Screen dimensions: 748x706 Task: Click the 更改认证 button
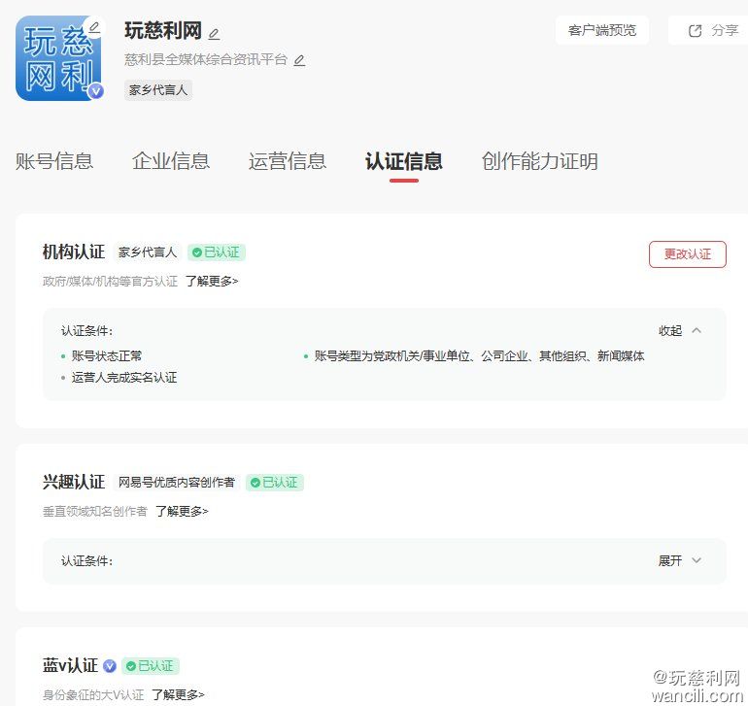pos(687,254)
